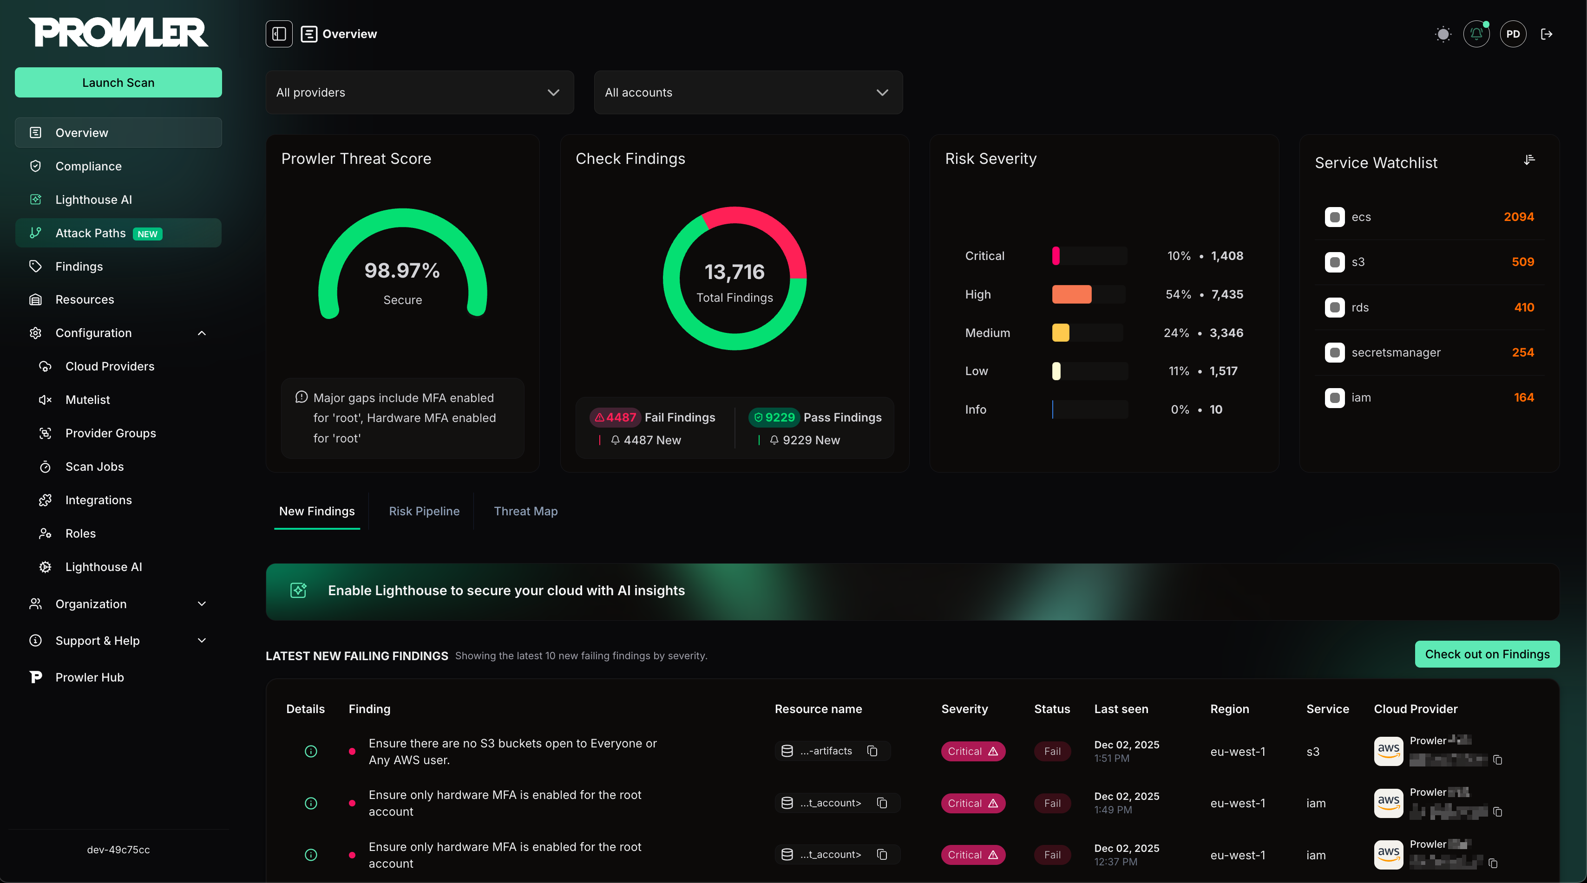The width and height of the screenshot is (1587, 883).
Task: Collapse the Configuration section
Action: point(202,333)
